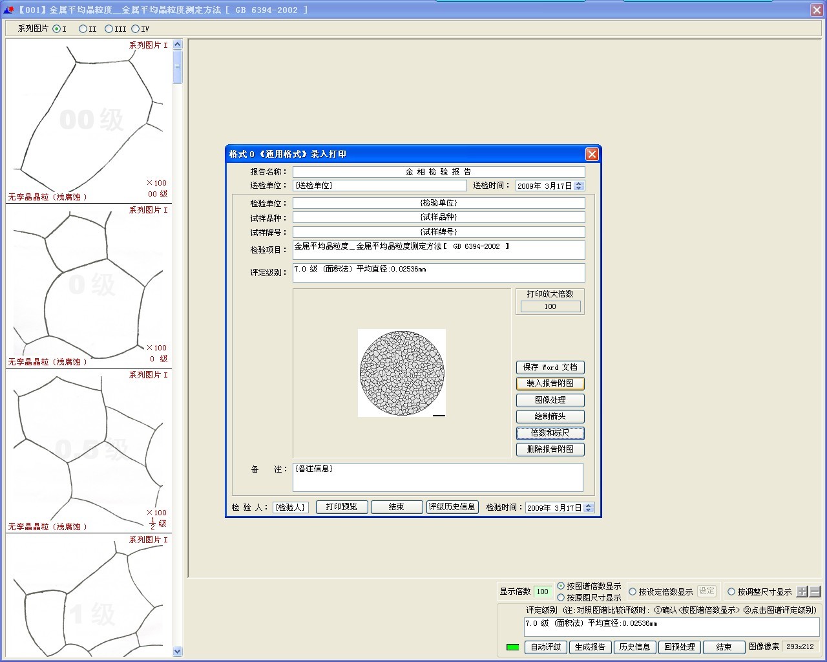The height and width of the screenshot is (662, 827).
Task: Click the 打印放大倍数 value field
Action: coord(550,306)
